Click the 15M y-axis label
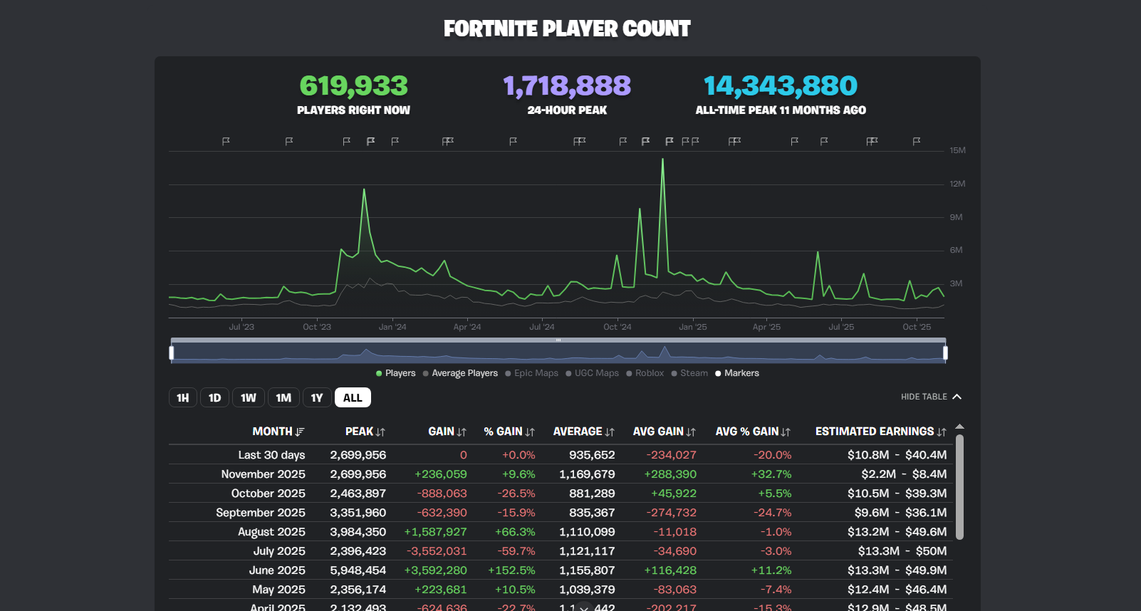Viewport: 1141px width, 611px height. (x=957, y=150)
